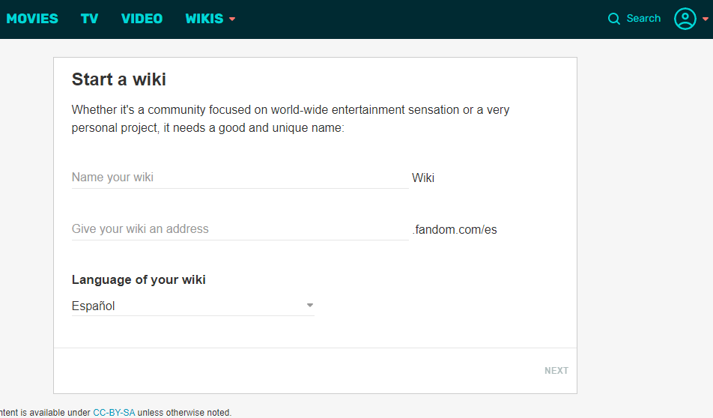Expand the account dropdown arrow
Image resolution: width=713 pixels, height=418 pixels.
pyautogui.click(x=706, y=19)
